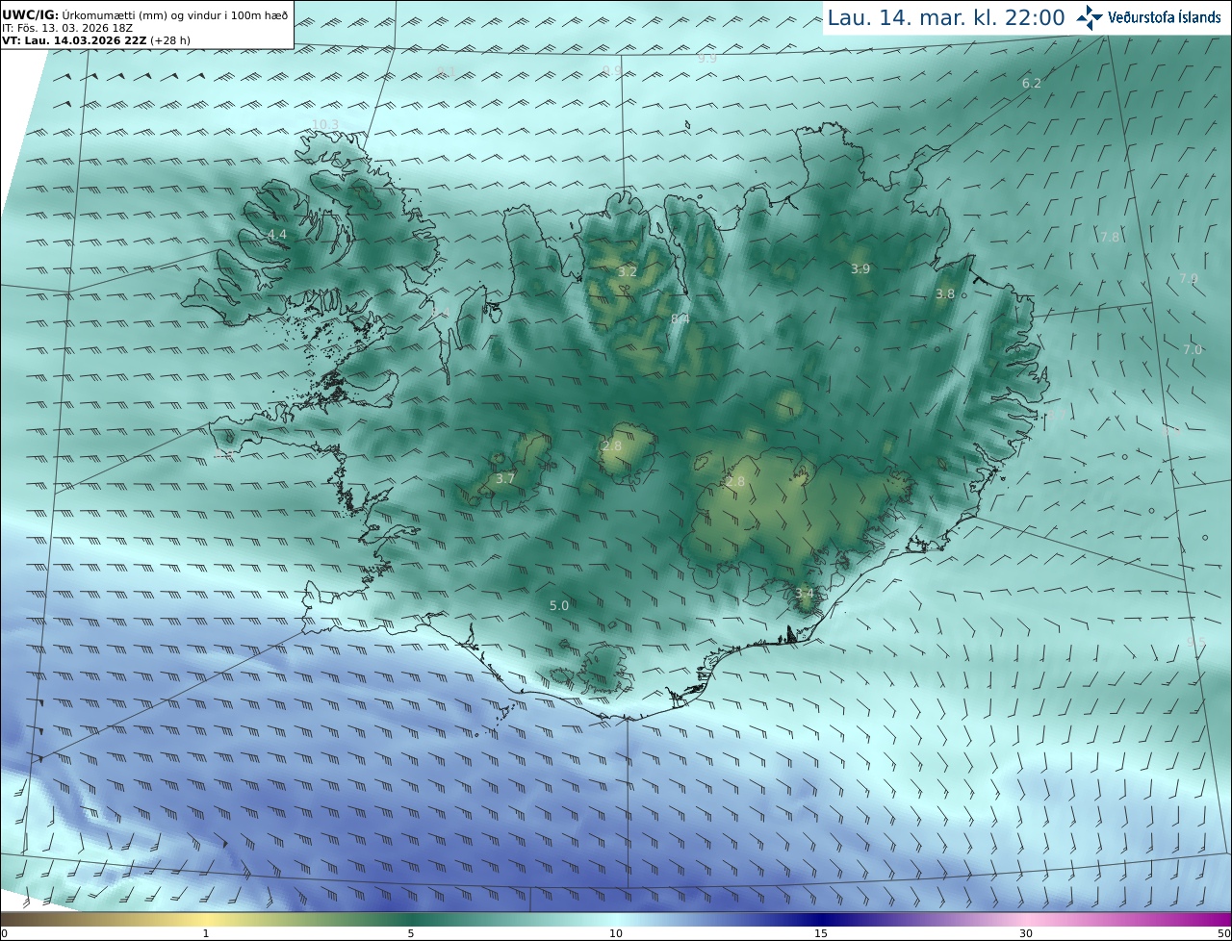Click the 9.1 value at the top

446,72
